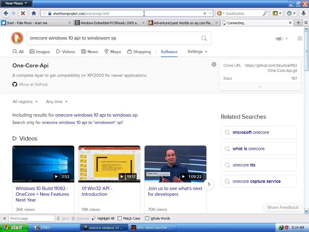Viewport: 309px width, 232px height.
Task: Enable the Match Case checkbox
Action: 119,218
